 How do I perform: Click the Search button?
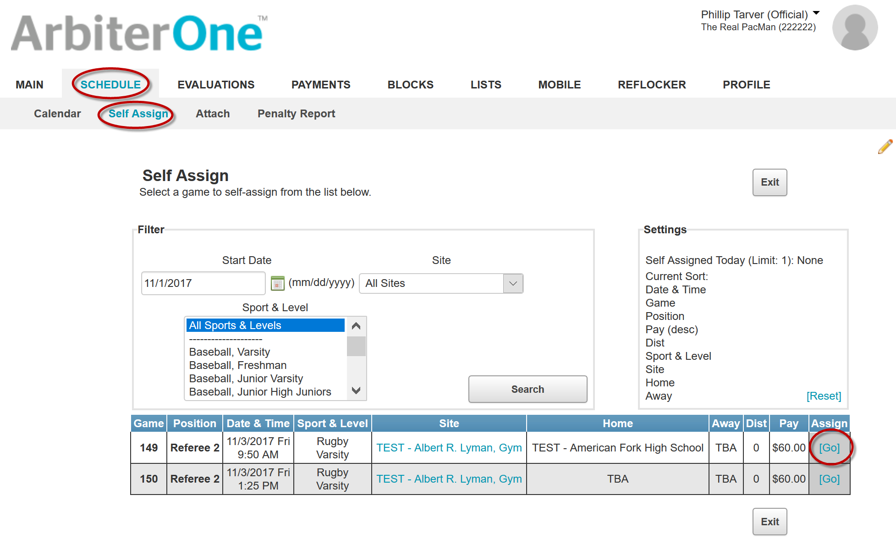pyautogui.click(x=528, y=389)
